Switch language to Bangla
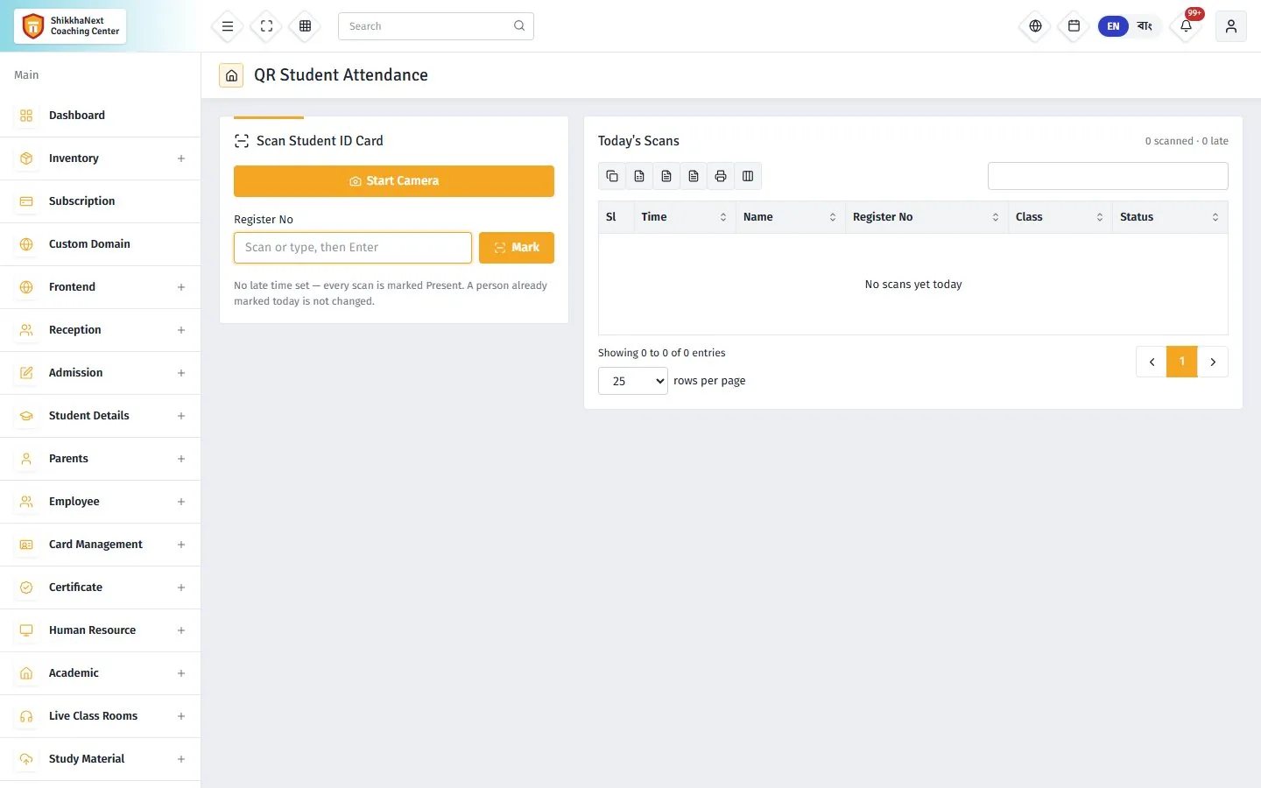This screenshot has height=788, width=1261. [1145, 26]
